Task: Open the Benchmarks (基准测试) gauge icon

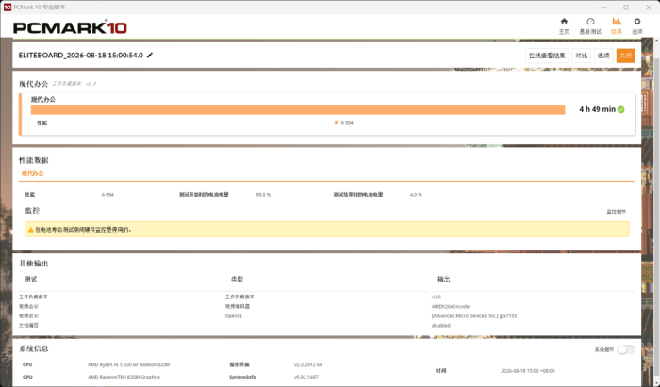Action: point(590,22)
